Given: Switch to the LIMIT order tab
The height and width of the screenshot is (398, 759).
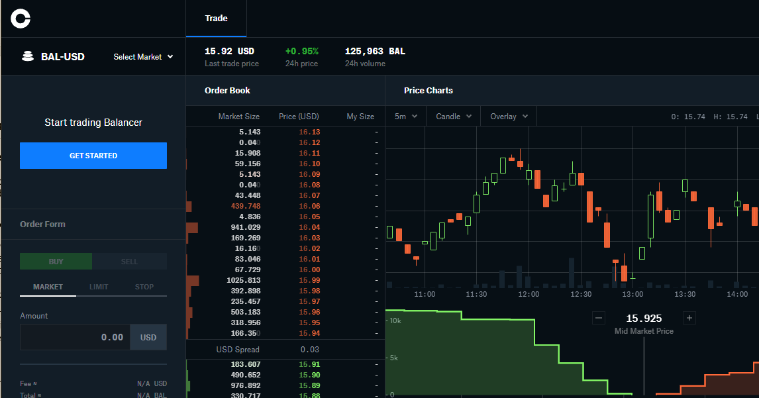Looking at the screenshot, I should pyautogui.click(x=100, y=286).
